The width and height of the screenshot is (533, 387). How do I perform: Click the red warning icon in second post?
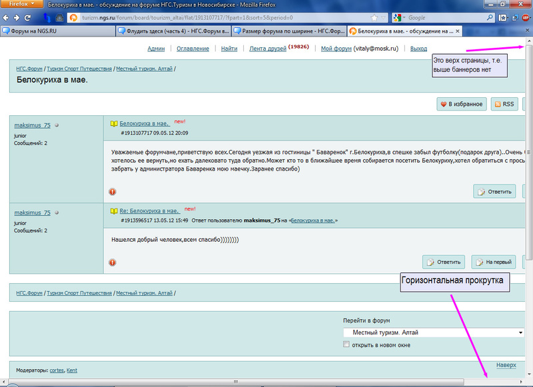tap(113, 261)
